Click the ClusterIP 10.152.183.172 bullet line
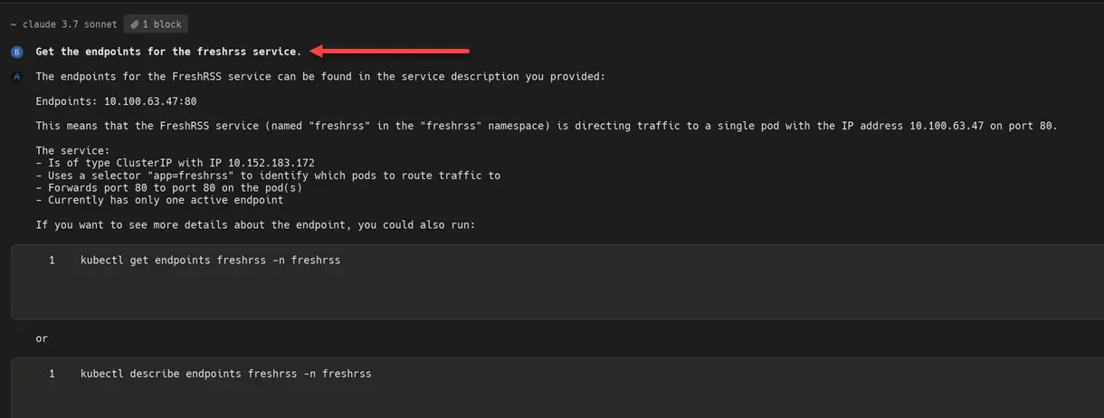 pos(175,163)
